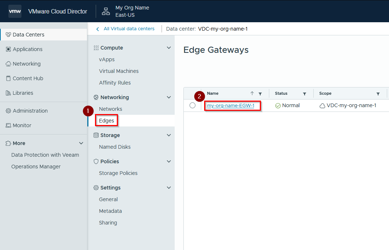Click the Libraries icon

8,93
